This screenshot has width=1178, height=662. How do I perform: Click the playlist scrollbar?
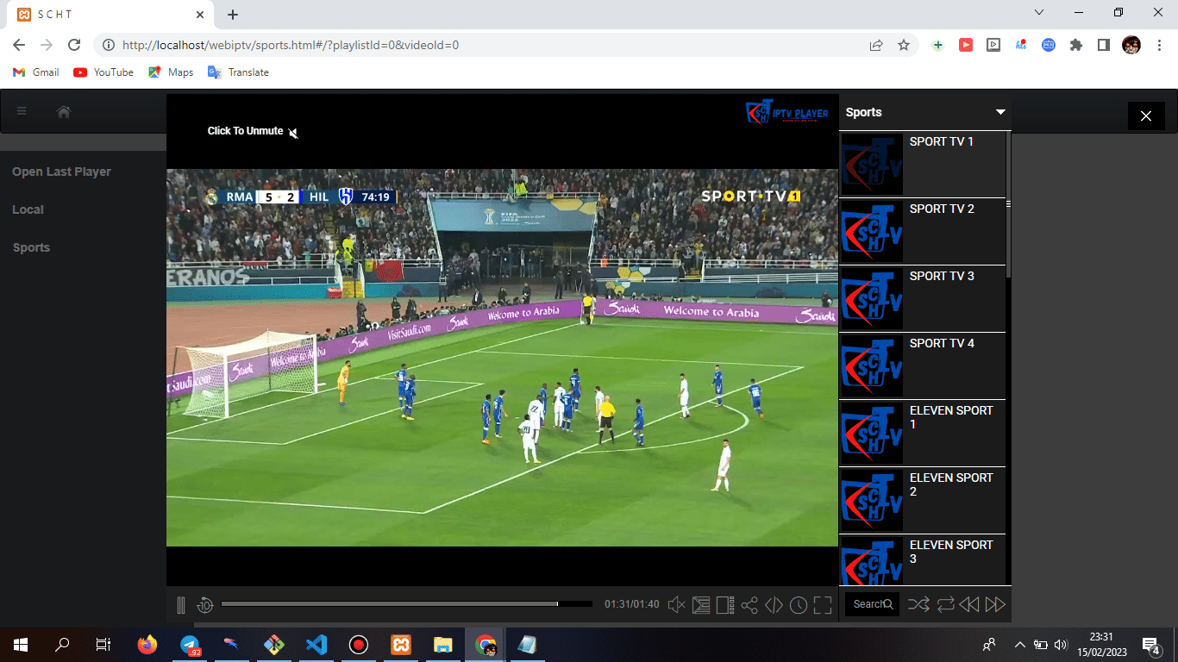click(1008, 204)
